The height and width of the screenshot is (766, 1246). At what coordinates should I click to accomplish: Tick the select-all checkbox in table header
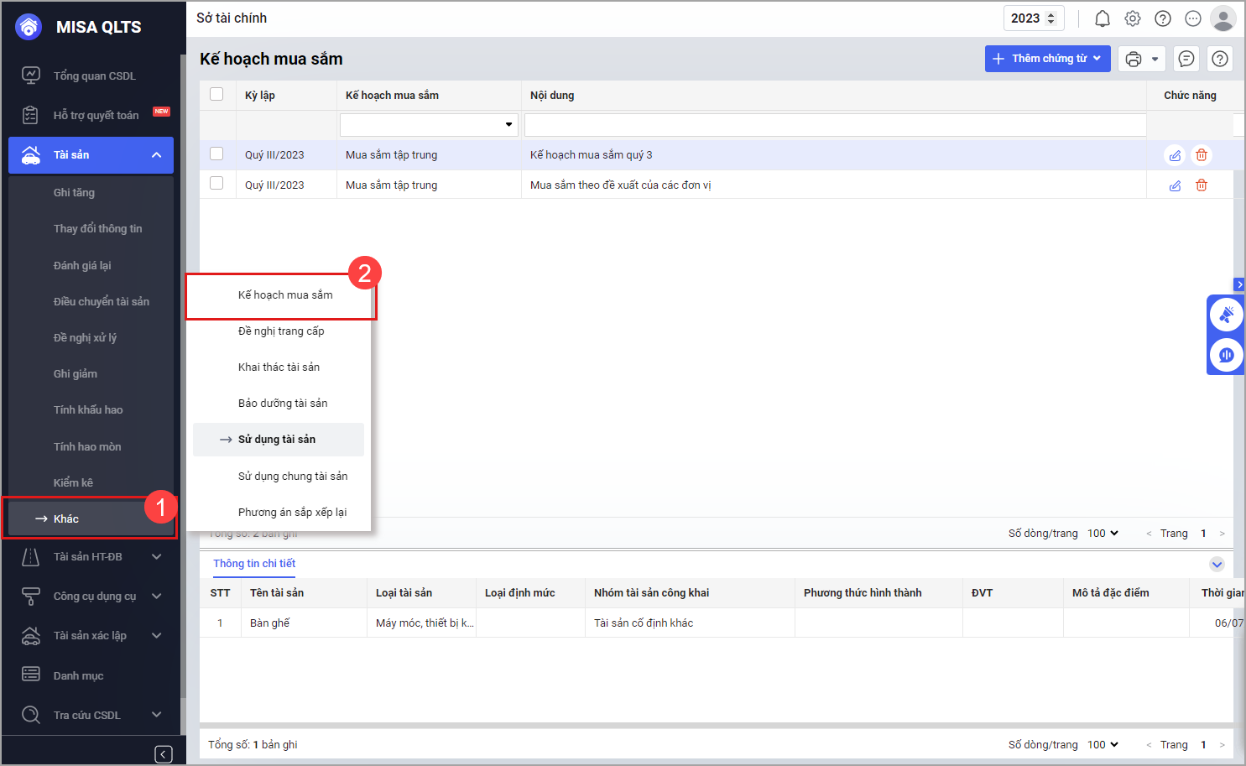216,94
